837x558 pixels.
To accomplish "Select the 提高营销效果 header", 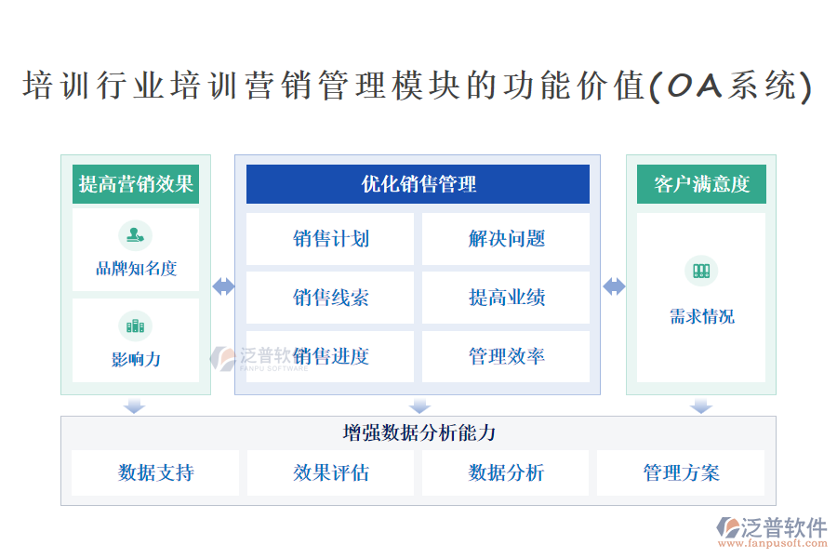I will [136, 184].
